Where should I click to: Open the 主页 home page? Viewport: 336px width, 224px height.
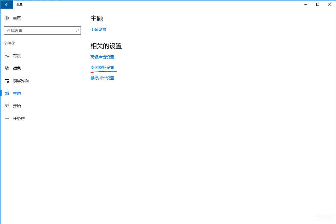coord(17,18)
